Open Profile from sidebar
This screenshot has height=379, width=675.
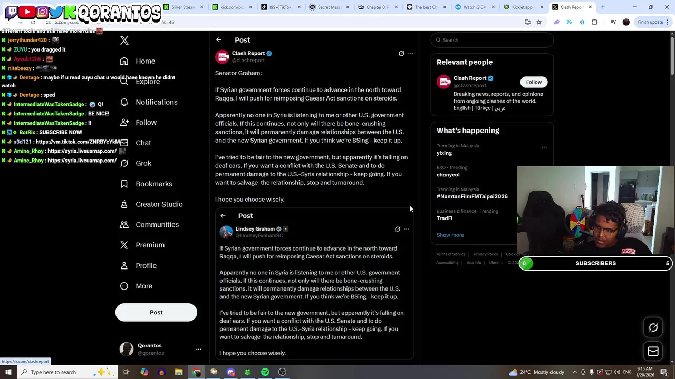click(138, 266)
